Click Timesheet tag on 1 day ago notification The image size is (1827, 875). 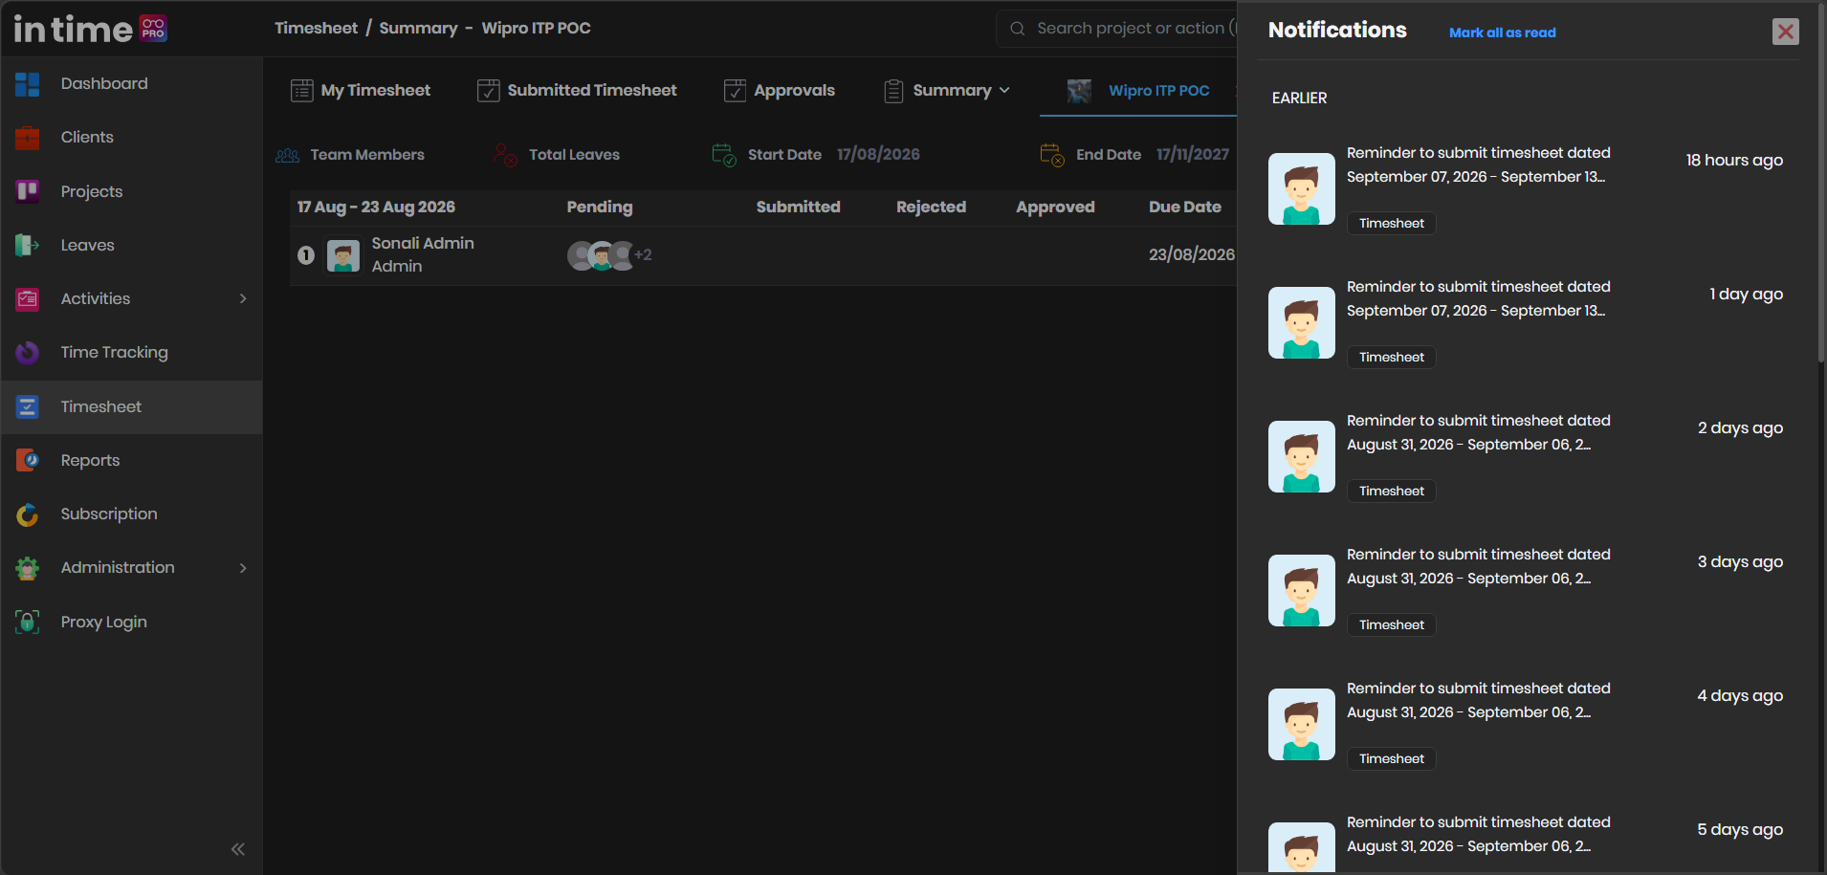pyautogui.click(x=1392, y=357)
